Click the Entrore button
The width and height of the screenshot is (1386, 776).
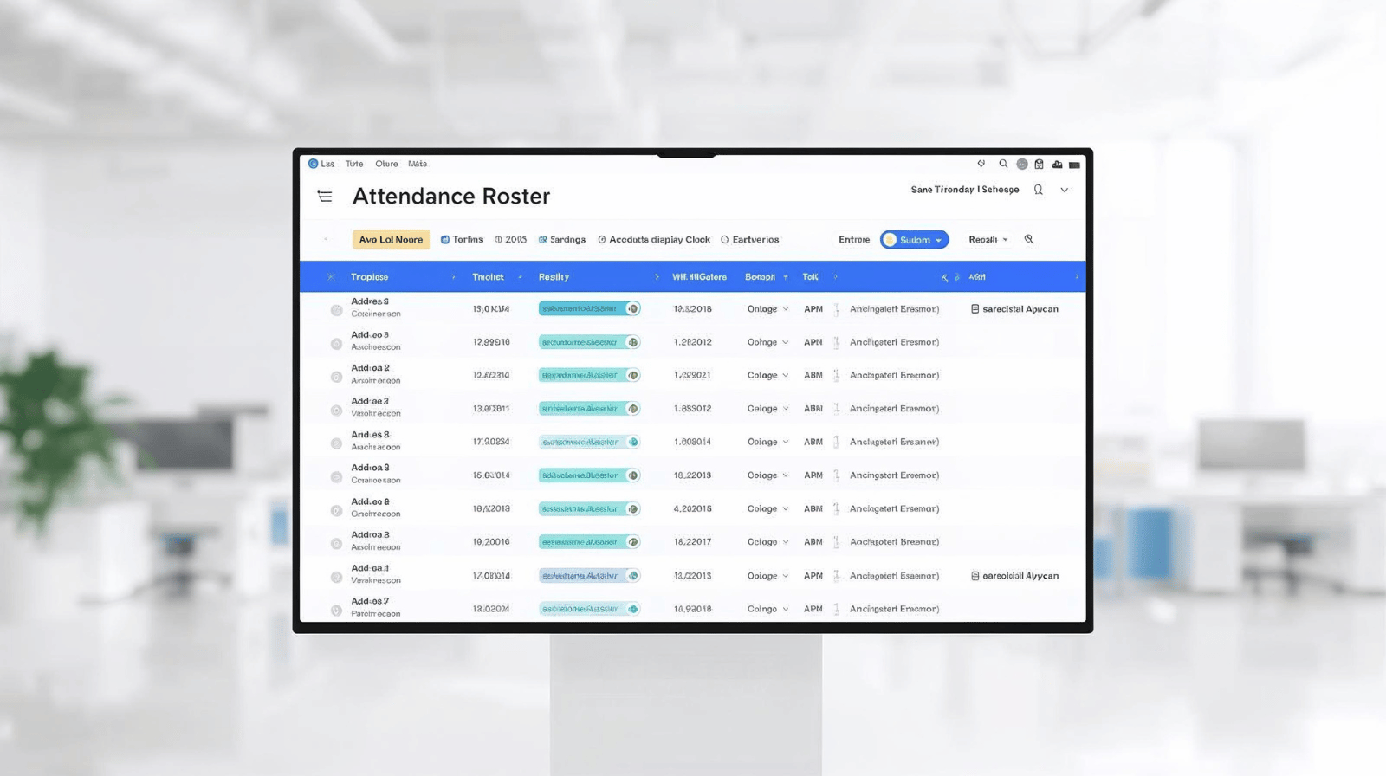coord(853,240)
